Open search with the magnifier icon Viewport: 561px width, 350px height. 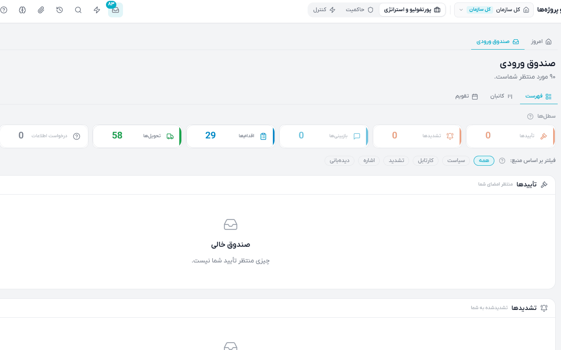(x=78, y=10)
